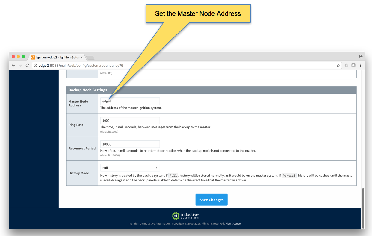This screenshot has width=372, height=236.
Task: Click the yellow minimize window button
Action: (18, 57)
